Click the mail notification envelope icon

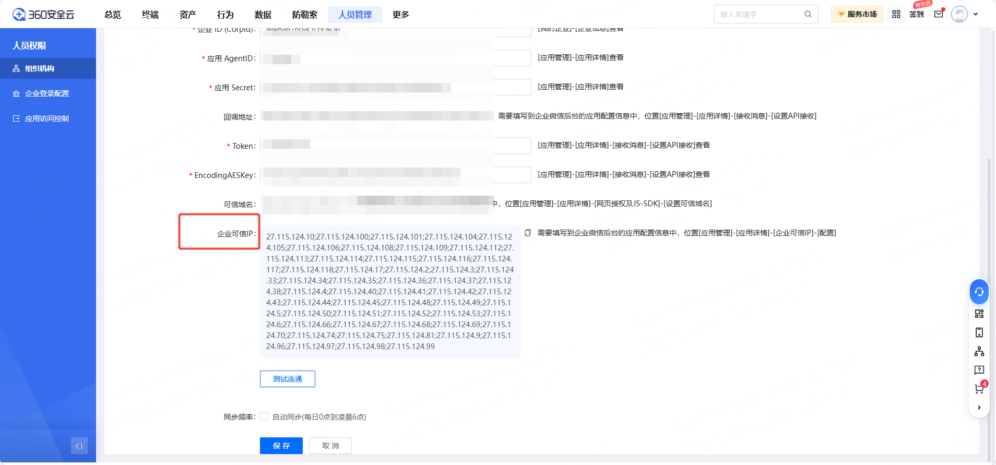tap(939, 14)
